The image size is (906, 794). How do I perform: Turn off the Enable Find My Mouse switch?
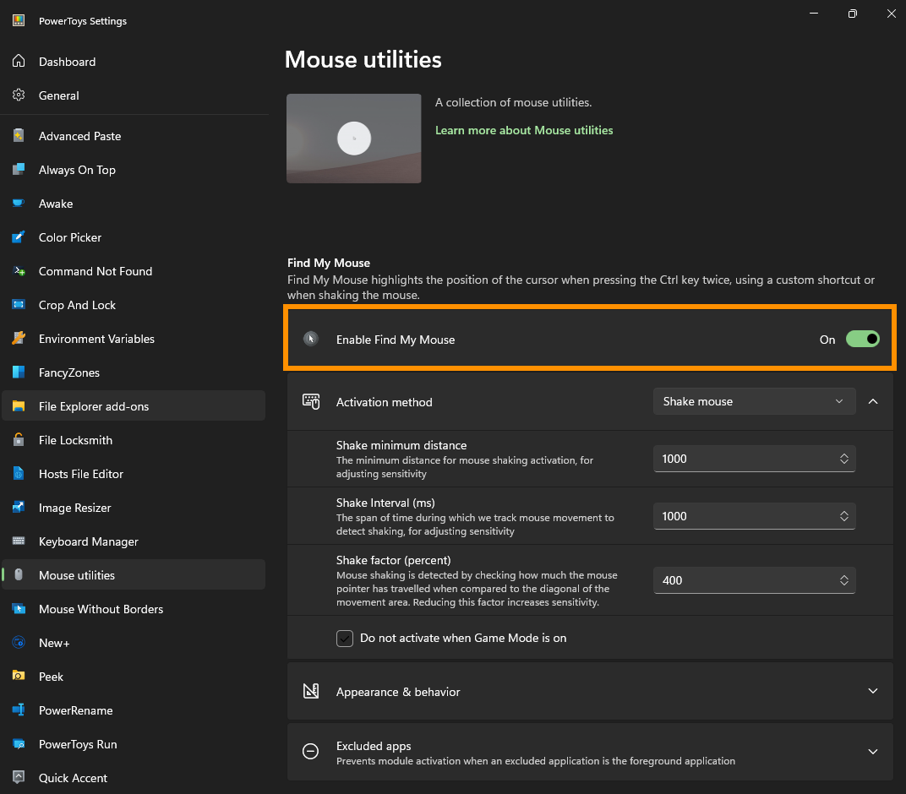[863, 339]
